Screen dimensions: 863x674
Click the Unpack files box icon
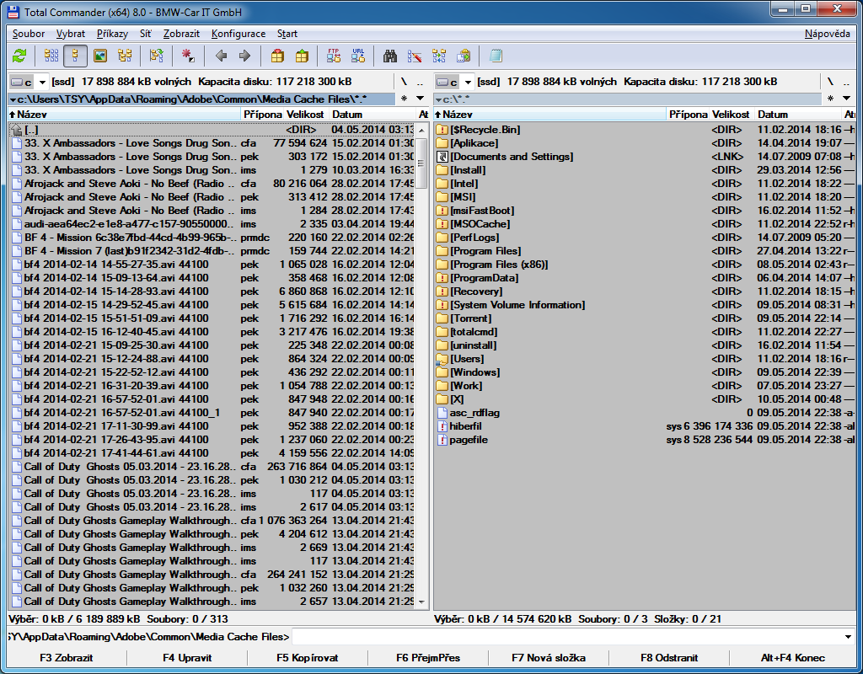(x=302, y=56)
